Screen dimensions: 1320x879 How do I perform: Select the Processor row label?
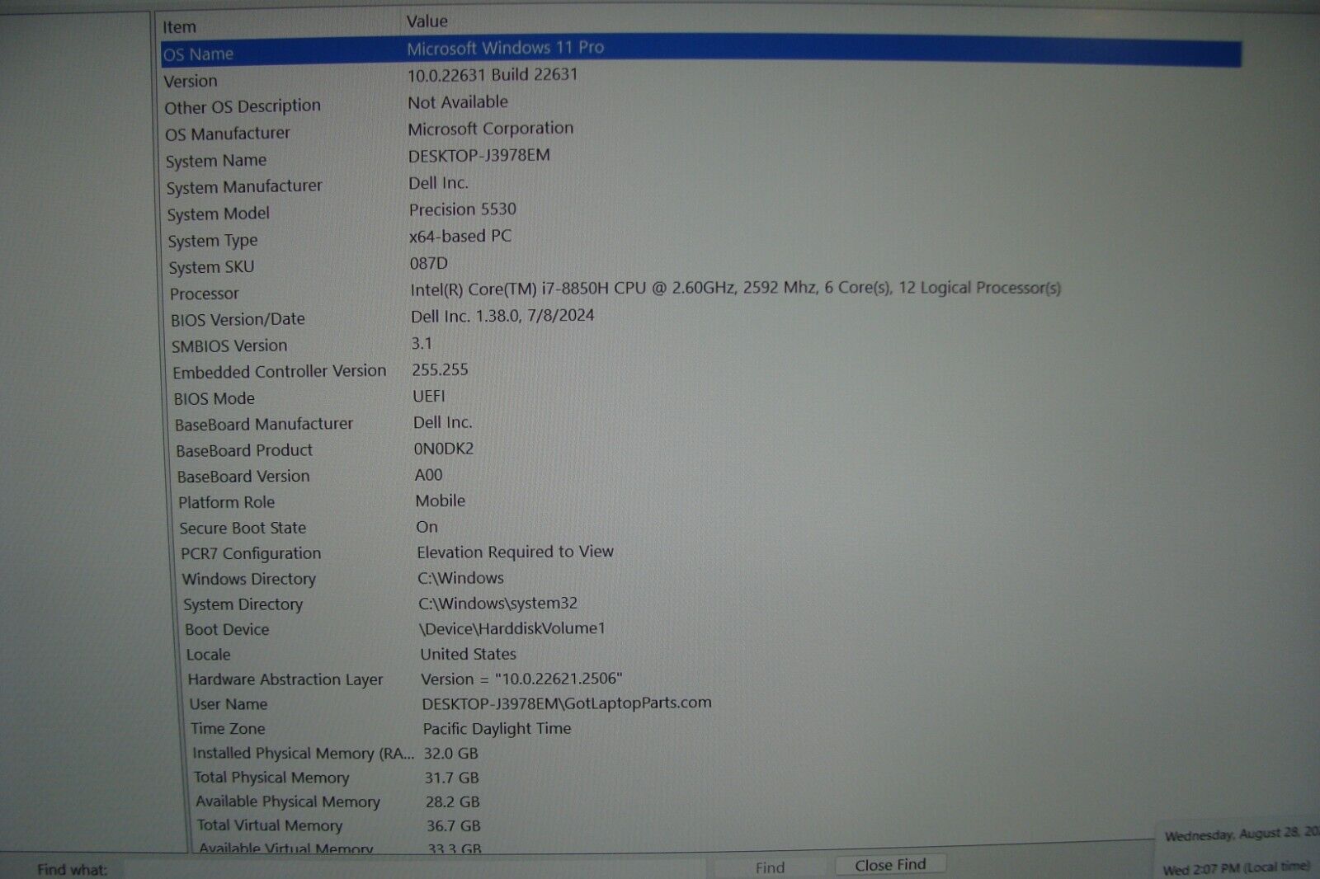pyautogui.click(x=204, y=294)
